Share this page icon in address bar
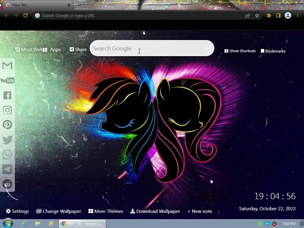This screenshot has height=228, width=304. (248, 16)
